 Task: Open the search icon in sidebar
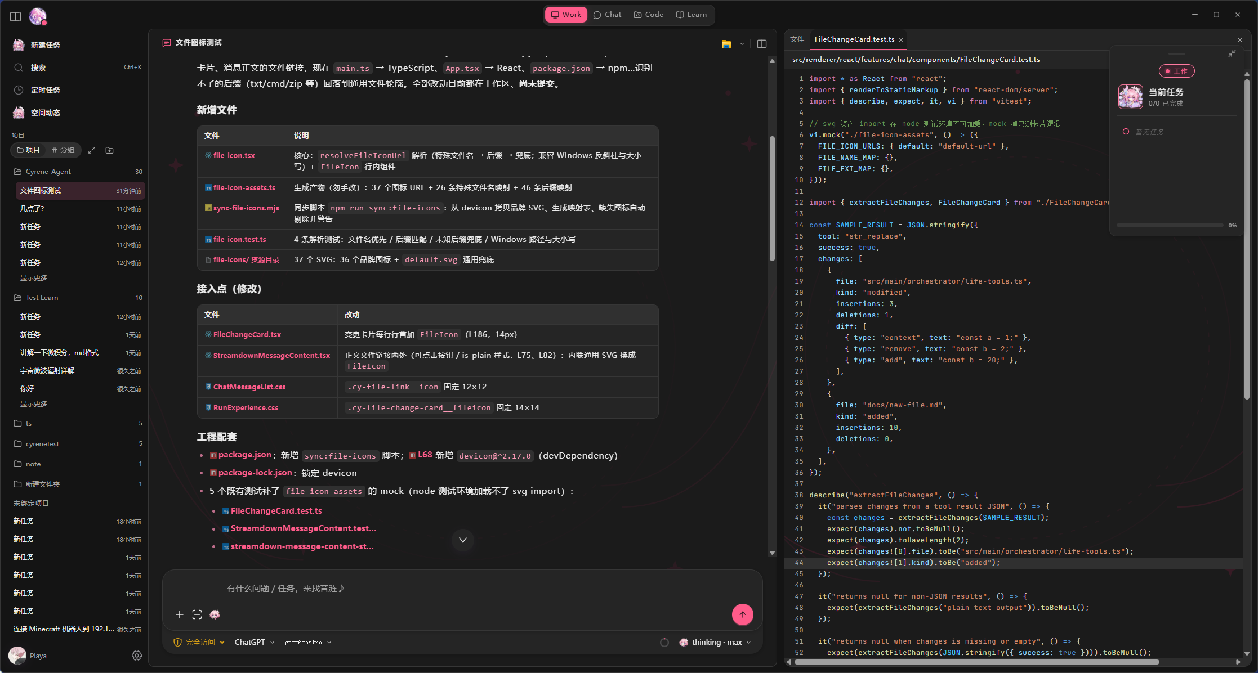pos(19,68)
